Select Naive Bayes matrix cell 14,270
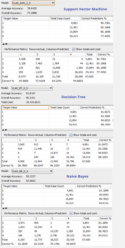Screen dimensions: 125x248 pyautogui.click(x=54, y=232)
